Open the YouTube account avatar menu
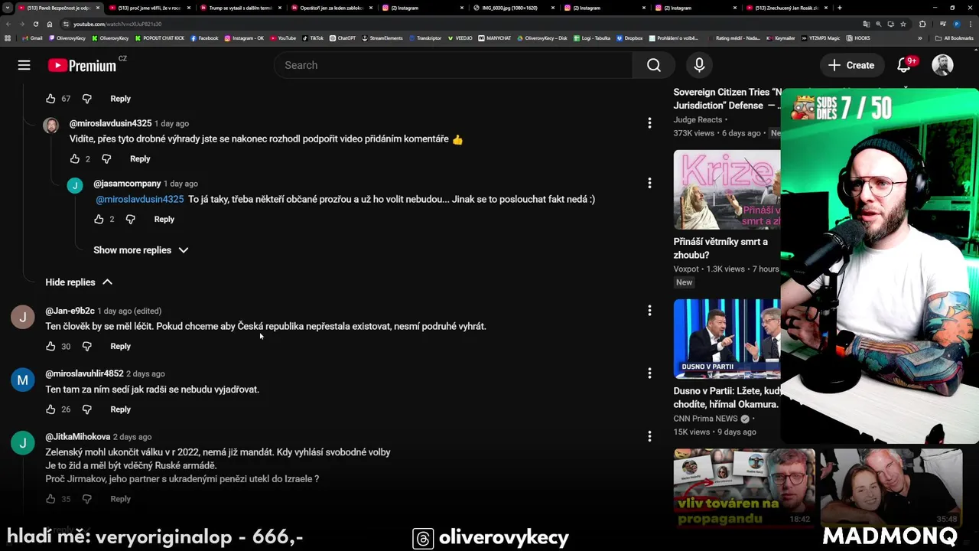The width and height of the screenshot is (979, 551). (x=942, y=65)
